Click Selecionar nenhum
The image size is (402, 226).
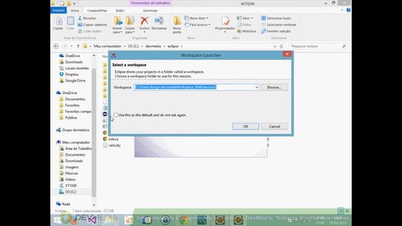(x=279, y=24)
